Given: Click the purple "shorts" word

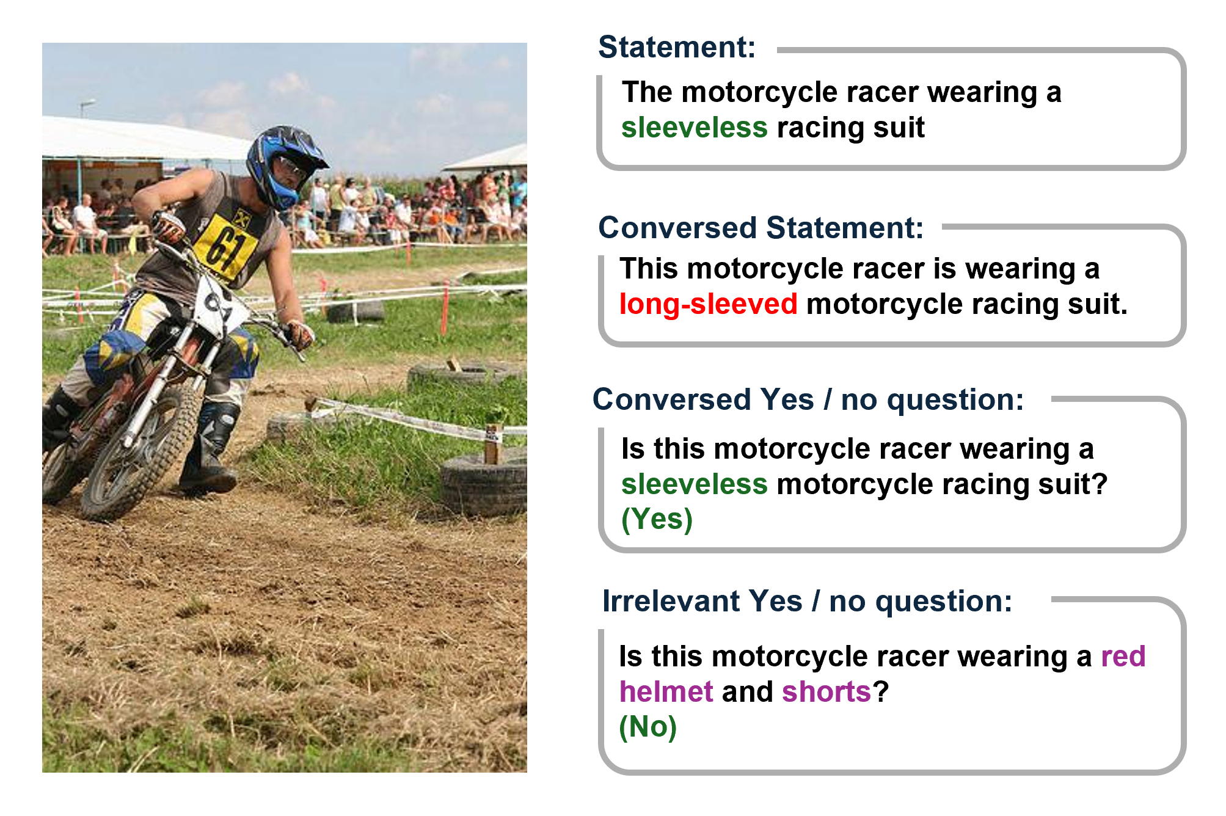Looking at the screenshot, I should pos(826,692).
